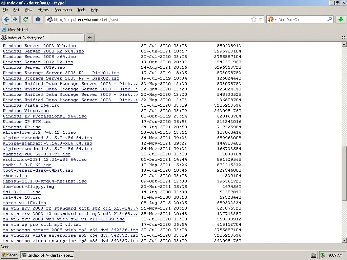Open dsl-4.4.10.iso link
Viewport: 347px width, 260px height.
pos(22,197)
